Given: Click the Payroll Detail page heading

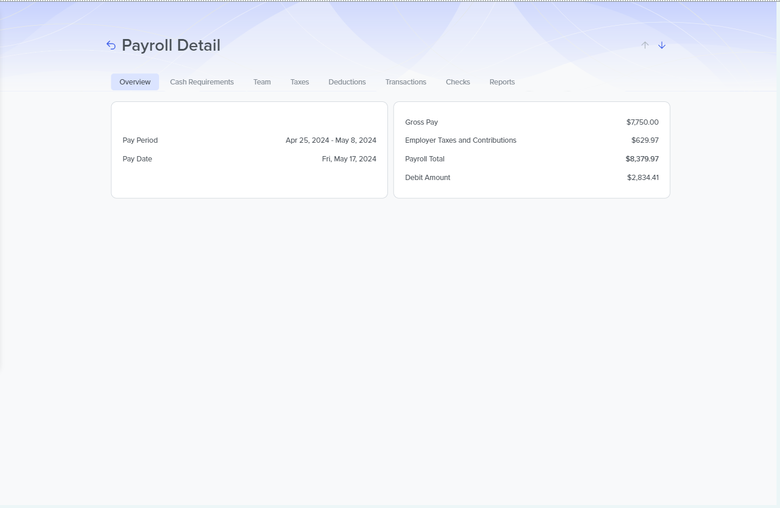Looking at the screenshot, I should click(171, 45).
